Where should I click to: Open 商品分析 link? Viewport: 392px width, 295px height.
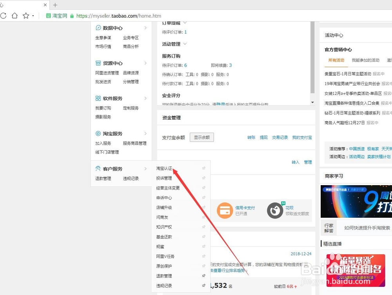(131, 47)
